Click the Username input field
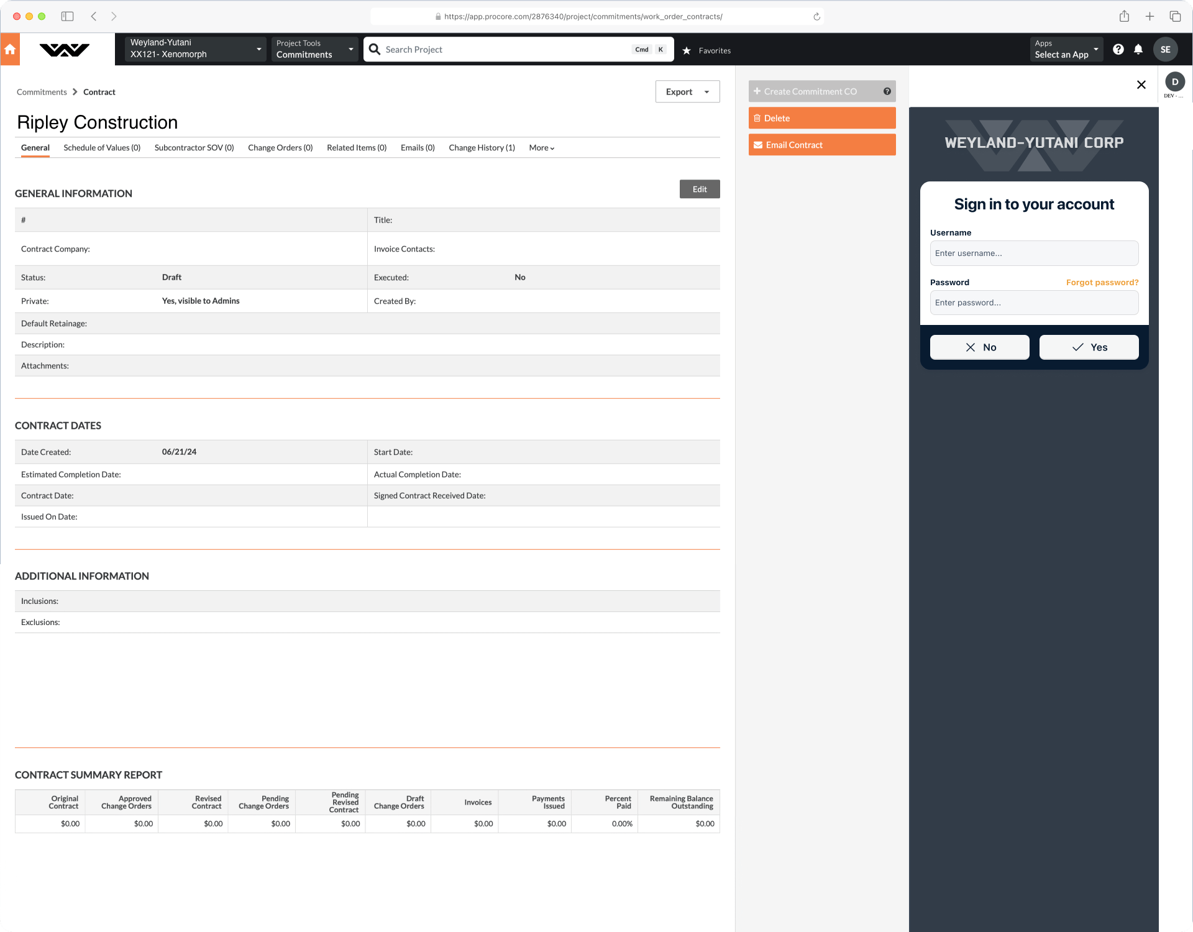 pos(1034,254)
